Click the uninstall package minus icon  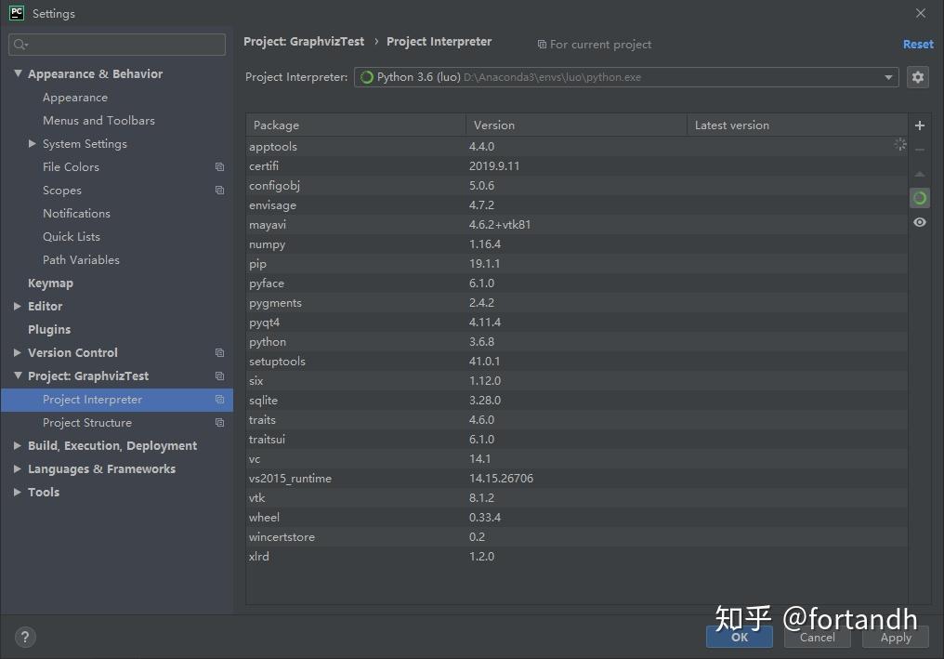[x=919, y=147]
